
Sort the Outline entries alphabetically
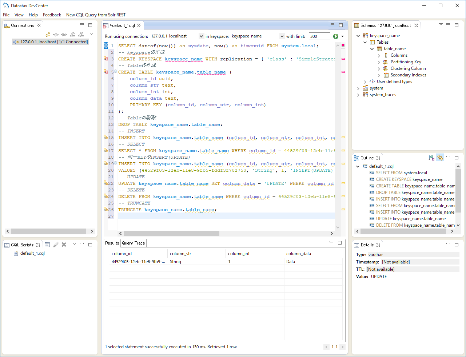pyautogui.click(x=431, y=158)
